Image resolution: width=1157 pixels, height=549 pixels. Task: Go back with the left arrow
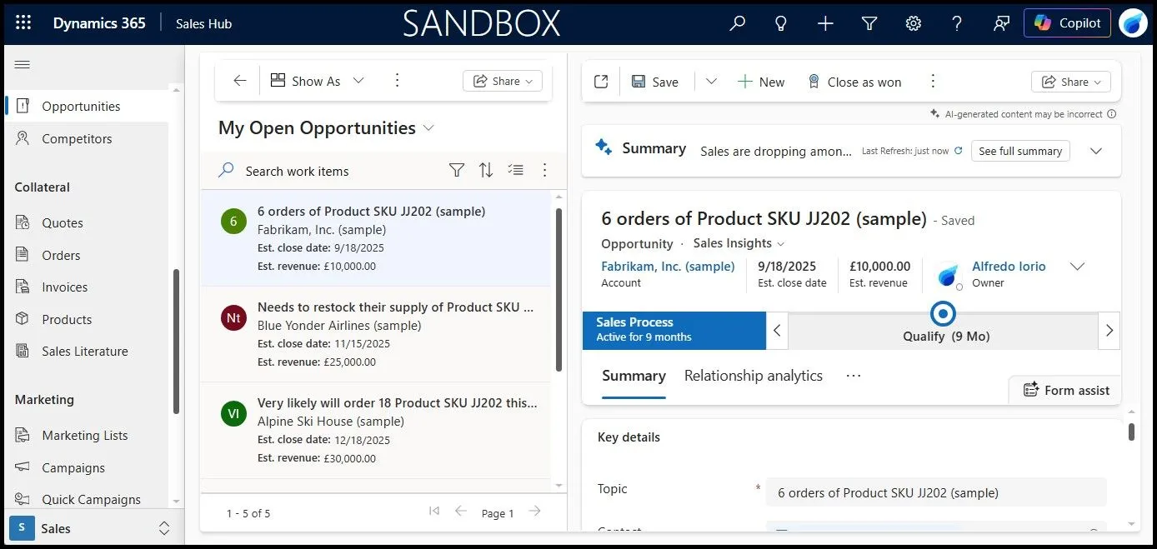[240, 81]
